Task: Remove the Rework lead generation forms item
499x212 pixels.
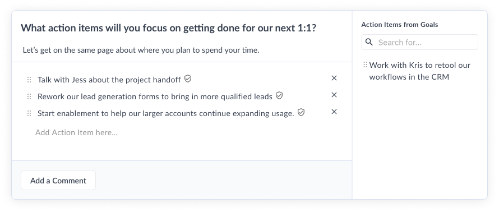Action: pos(334,95)
